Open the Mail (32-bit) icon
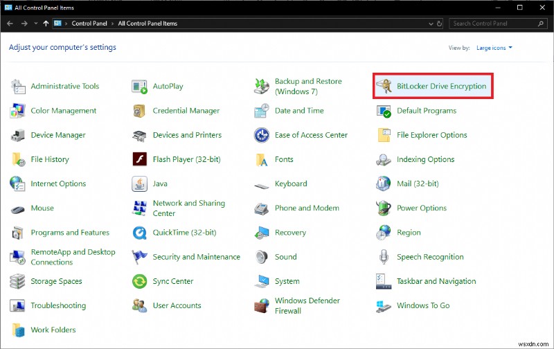 point(384,184)
